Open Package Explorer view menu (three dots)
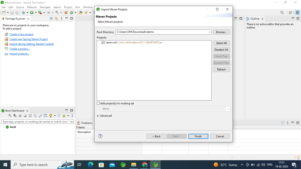Screen dimensions: 301x169 [x=61, y=18]
